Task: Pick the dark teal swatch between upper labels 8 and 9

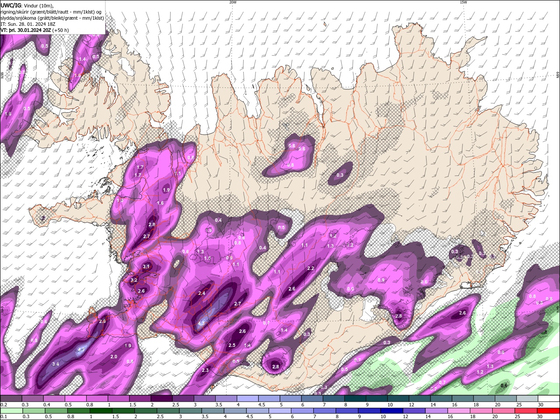Action: click(x=355, y=399)
